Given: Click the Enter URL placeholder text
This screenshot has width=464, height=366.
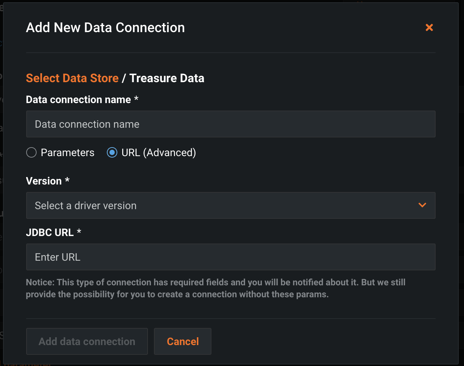Looking at the screenshot, I should tap(58, 257).
